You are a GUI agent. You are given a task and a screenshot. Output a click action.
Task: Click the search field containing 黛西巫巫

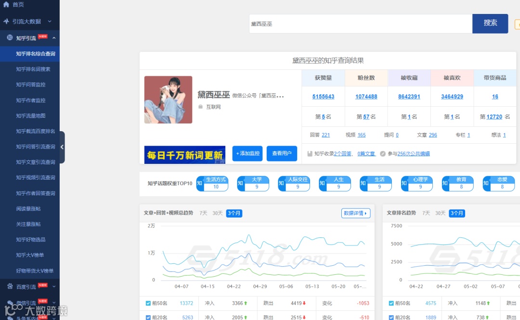pyautogui.click(x=361, y=24)
